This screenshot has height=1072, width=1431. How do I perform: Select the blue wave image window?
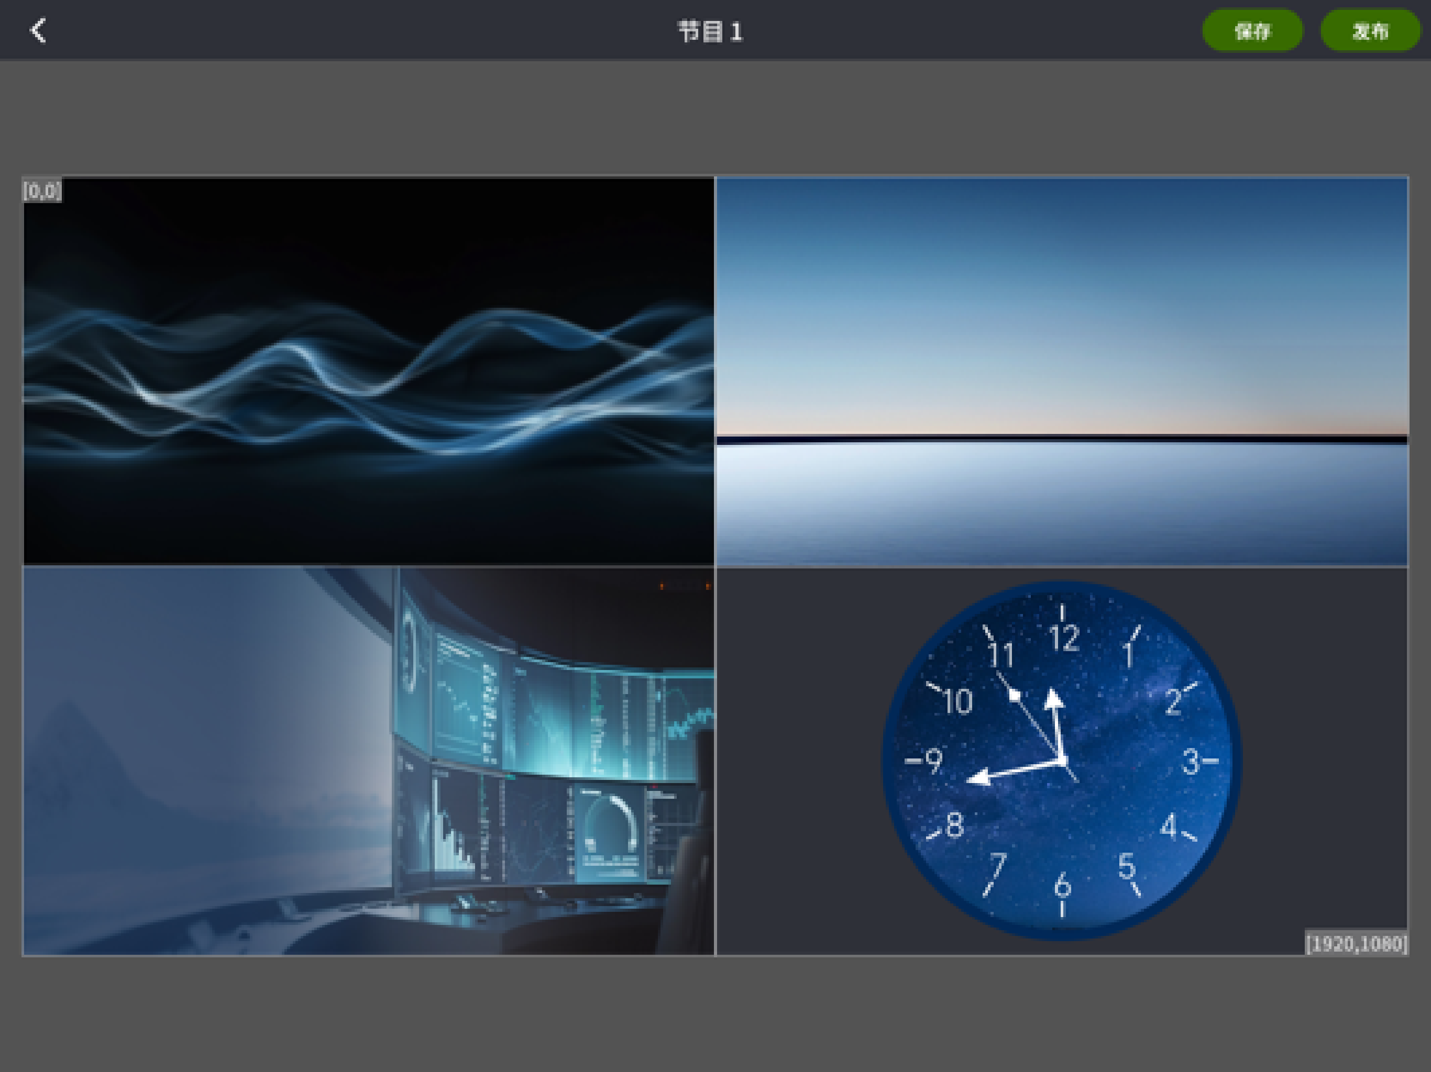point(369,371)
